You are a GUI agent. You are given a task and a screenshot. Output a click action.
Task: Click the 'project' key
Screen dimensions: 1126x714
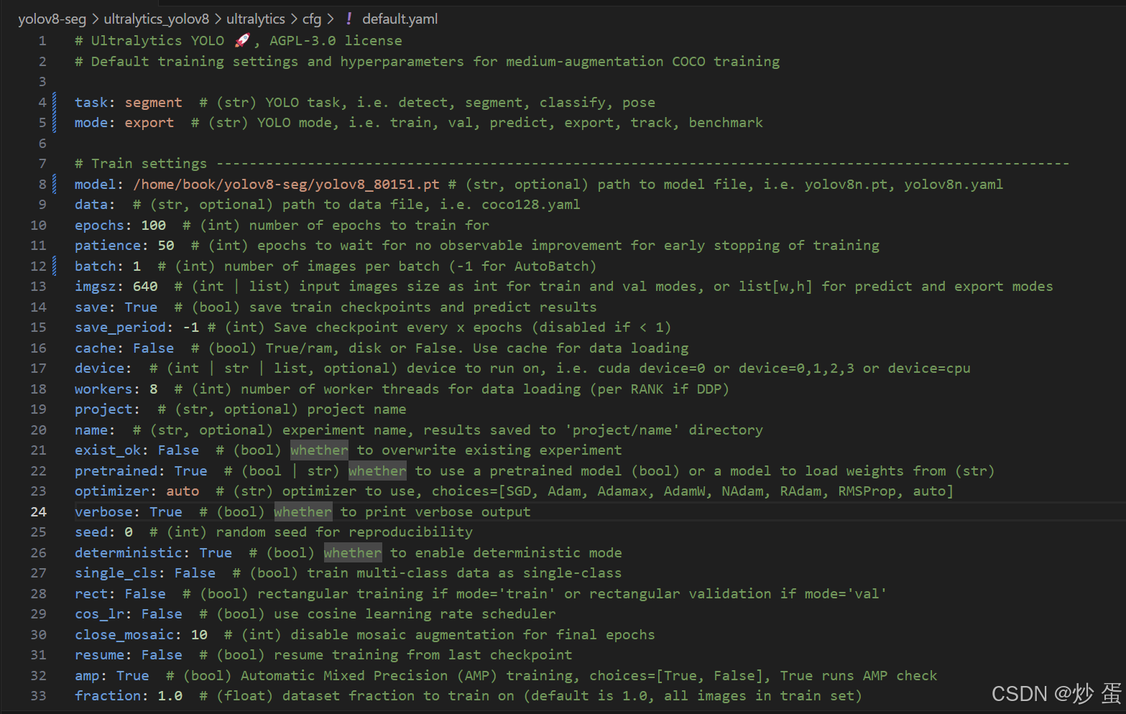click(103, 409)
